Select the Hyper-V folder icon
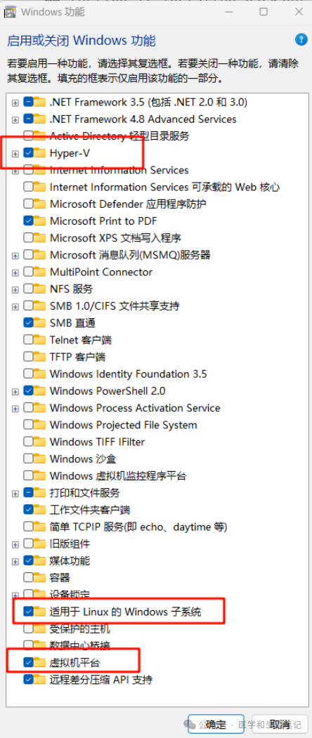Viewport: 312px width, 738px height. tap(39, 153)
